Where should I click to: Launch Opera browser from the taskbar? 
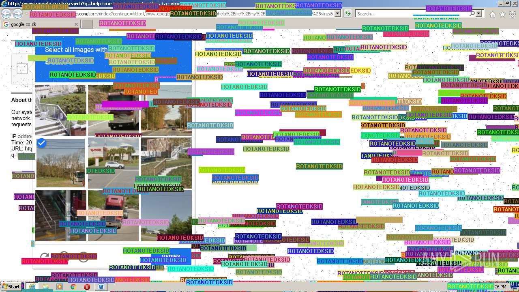(87, 286)
